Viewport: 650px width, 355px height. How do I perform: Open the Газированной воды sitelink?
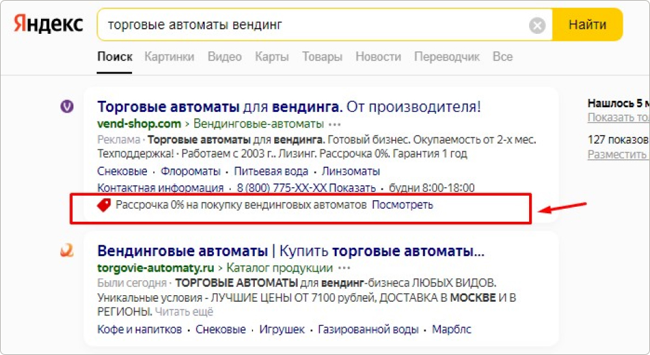point(368,330)
